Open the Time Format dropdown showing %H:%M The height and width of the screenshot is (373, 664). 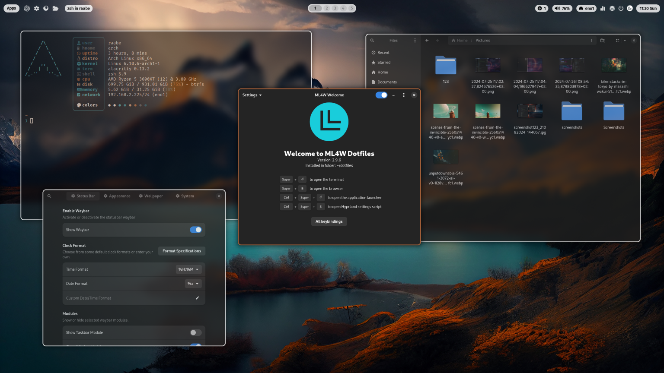pos(188,269)
